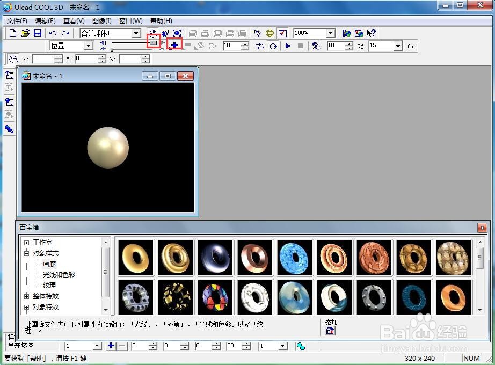Save the project with the floppy disk icon
Viewport: 495px width, 365px height.
pyautogui.click(x=38, y=33)
